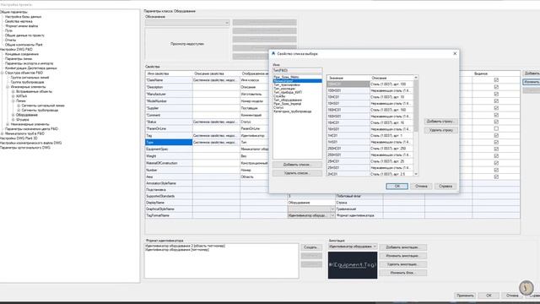
Task: Toggle visibility checkbox for Description row
Action: coord(496,87)
